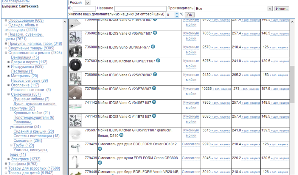Viewport: 298px width, 175px height.
Task: Open Смесители (264) category
Action: [28, 141]
